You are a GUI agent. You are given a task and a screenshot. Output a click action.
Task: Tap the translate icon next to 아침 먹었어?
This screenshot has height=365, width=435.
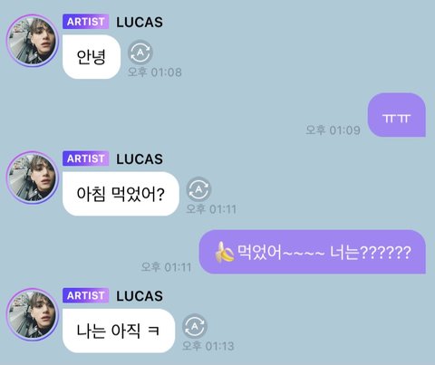point(198,189)
